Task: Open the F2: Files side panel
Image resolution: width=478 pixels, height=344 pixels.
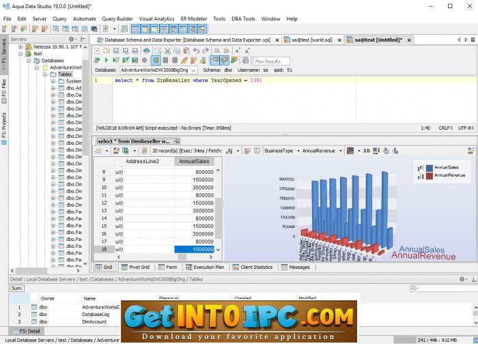Action: point(4,91)
